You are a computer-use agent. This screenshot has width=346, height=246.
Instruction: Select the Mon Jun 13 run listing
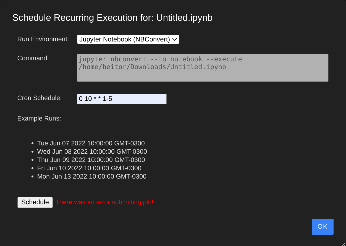click(92, 176)
